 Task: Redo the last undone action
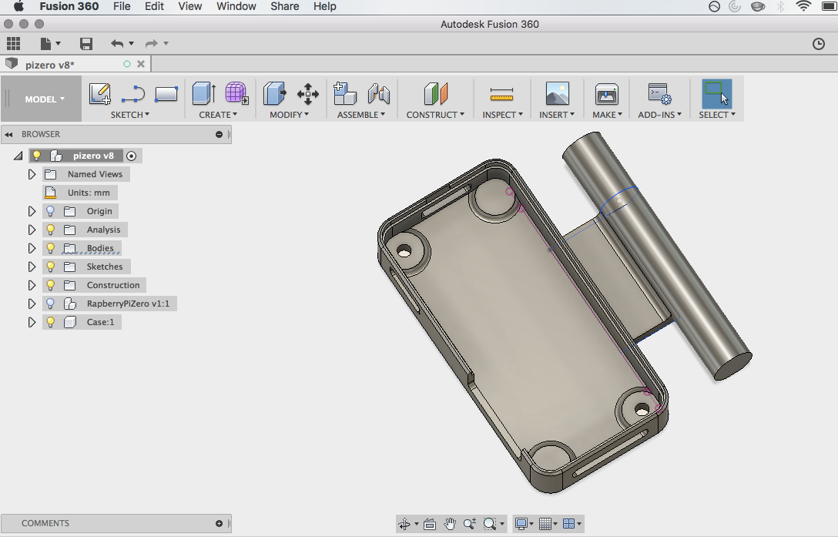click(152, 43)
